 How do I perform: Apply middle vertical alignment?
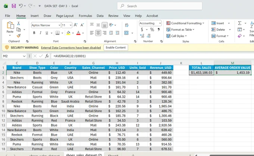click(x=98, y=25)
